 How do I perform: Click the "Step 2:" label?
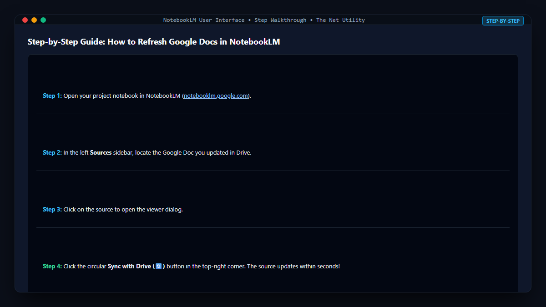(x=52, y=153)
